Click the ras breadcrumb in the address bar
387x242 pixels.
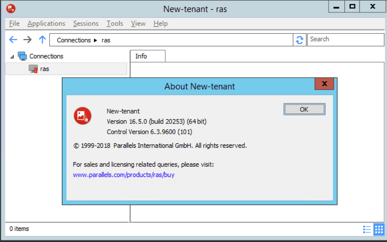106,40
